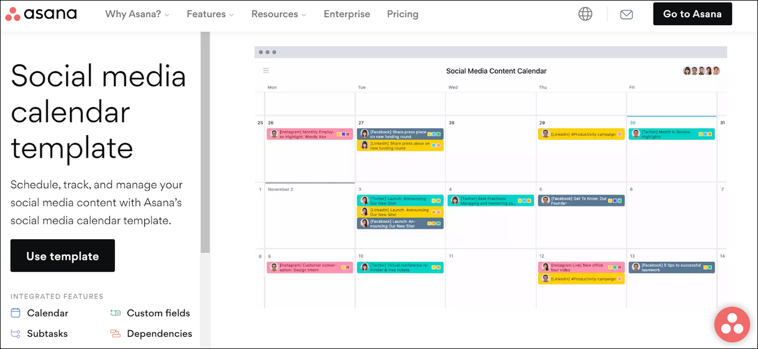Open the language globe icon
Viewport: 758px width, 349px height.
[x=585, y=14]
